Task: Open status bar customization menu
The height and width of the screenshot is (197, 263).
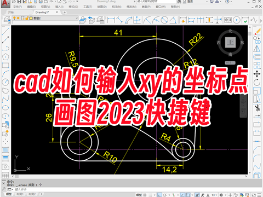Action: point(260,195)
